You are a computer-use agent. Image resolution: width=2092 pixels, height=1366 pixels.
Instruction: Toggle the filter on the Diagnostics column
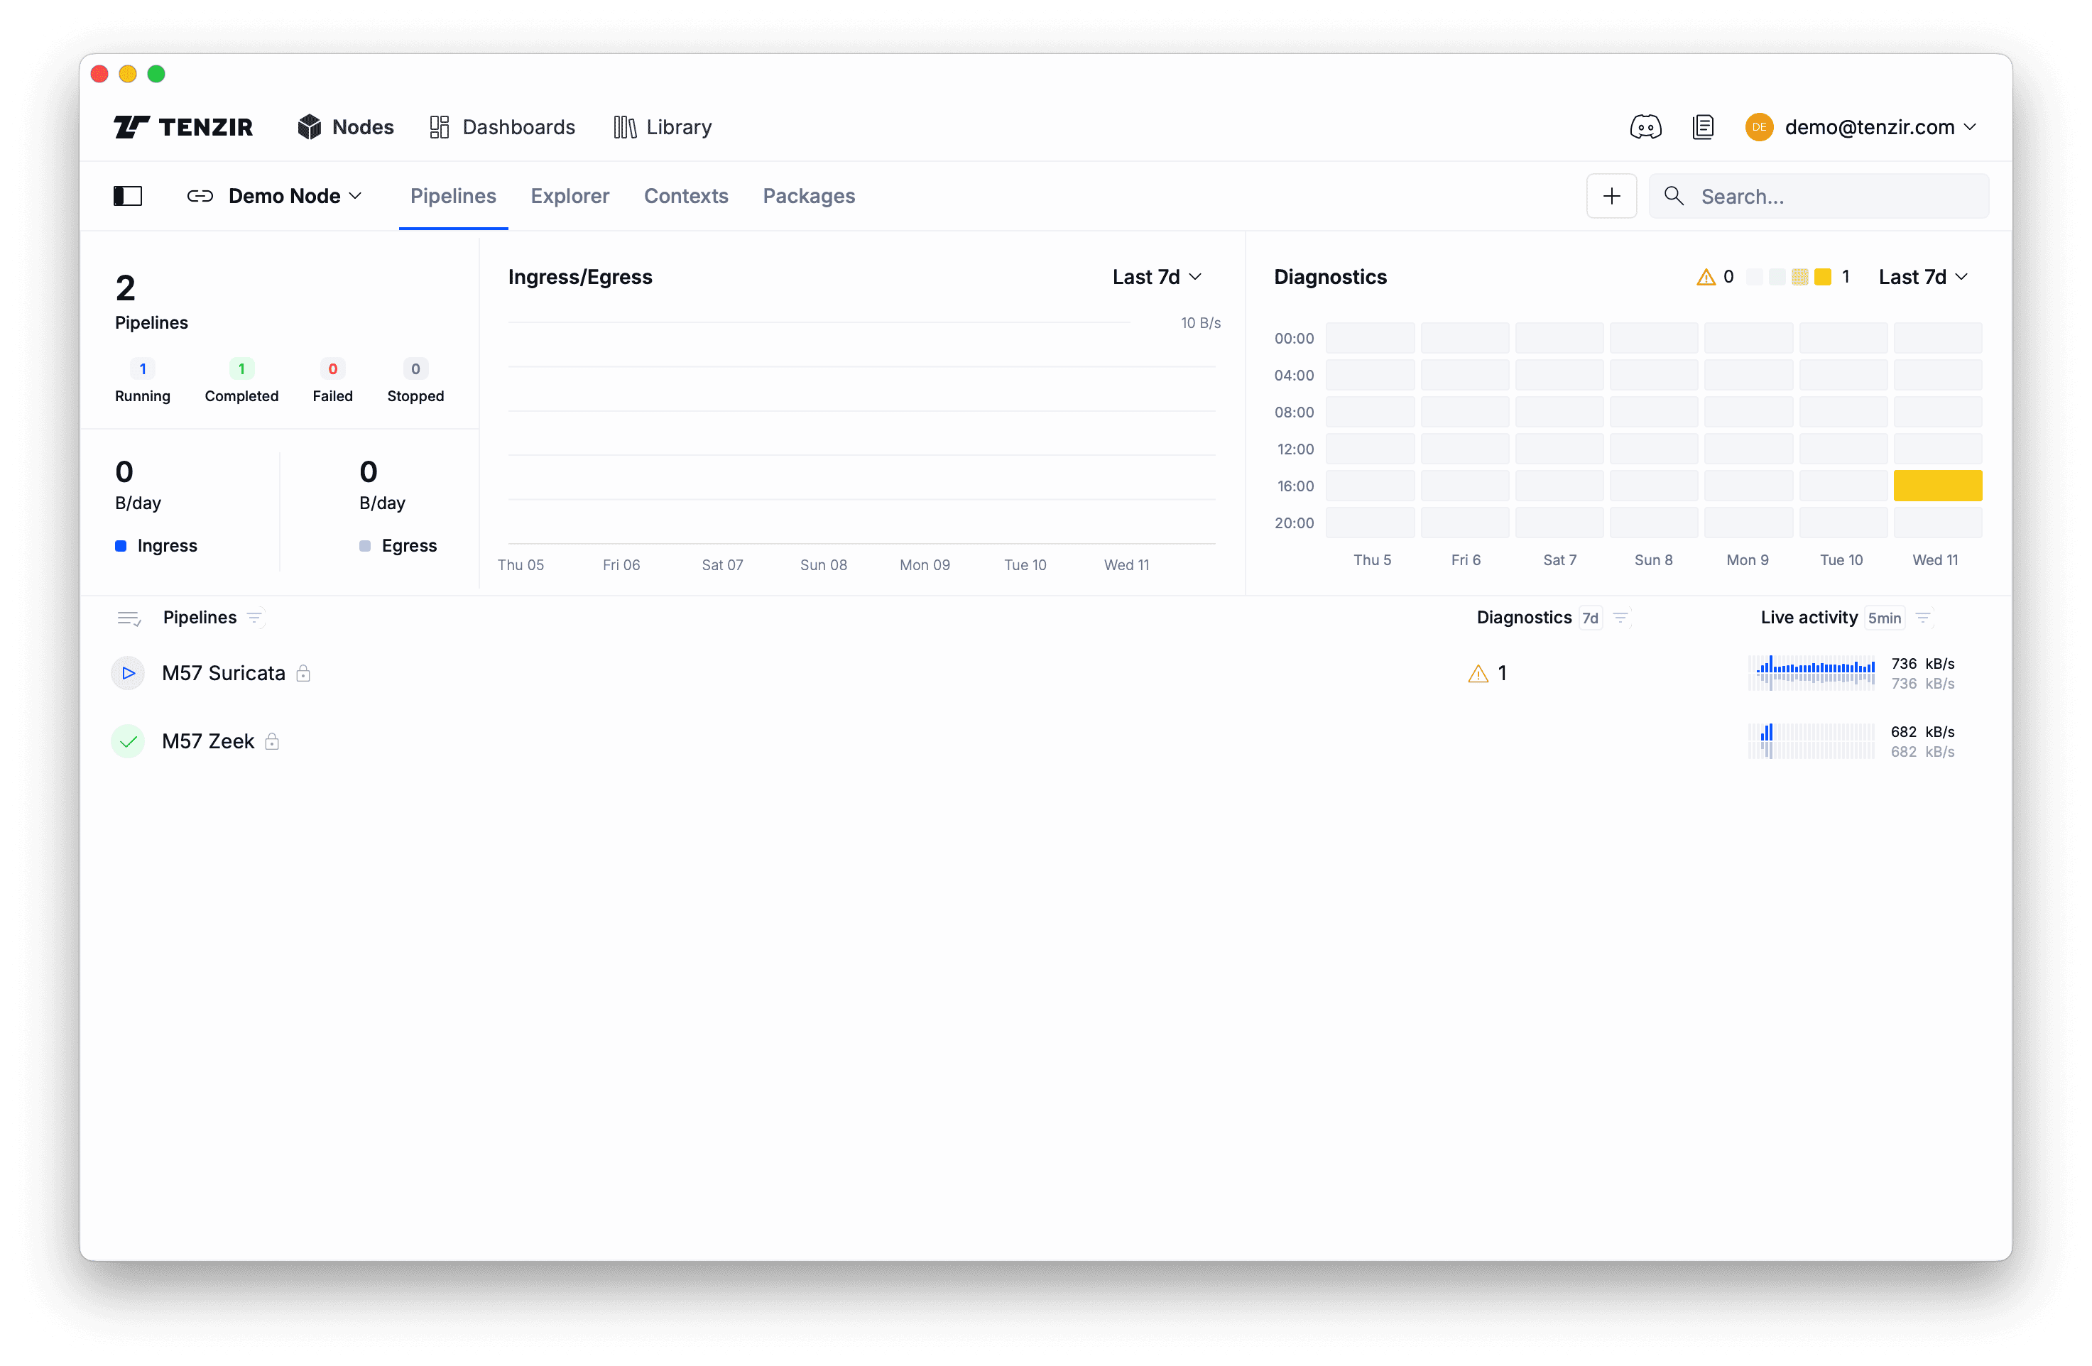click(x=1621, y=618)
